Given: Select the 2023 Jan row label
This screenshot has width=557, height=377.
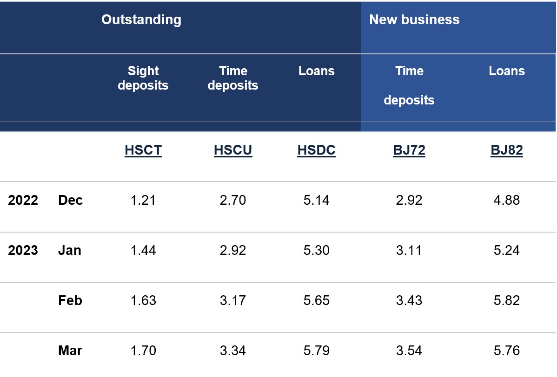Looking at the screenshot, I should coord(45,250).
